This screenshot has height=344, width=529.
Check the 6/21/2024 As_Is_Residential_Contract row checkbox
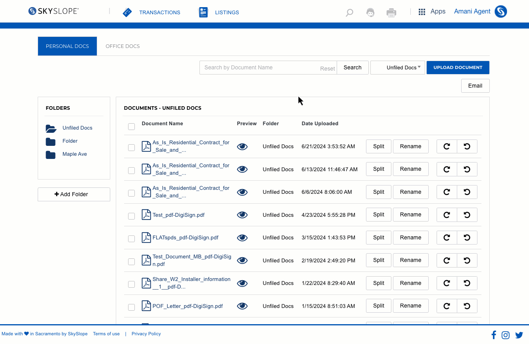(131, 147)
